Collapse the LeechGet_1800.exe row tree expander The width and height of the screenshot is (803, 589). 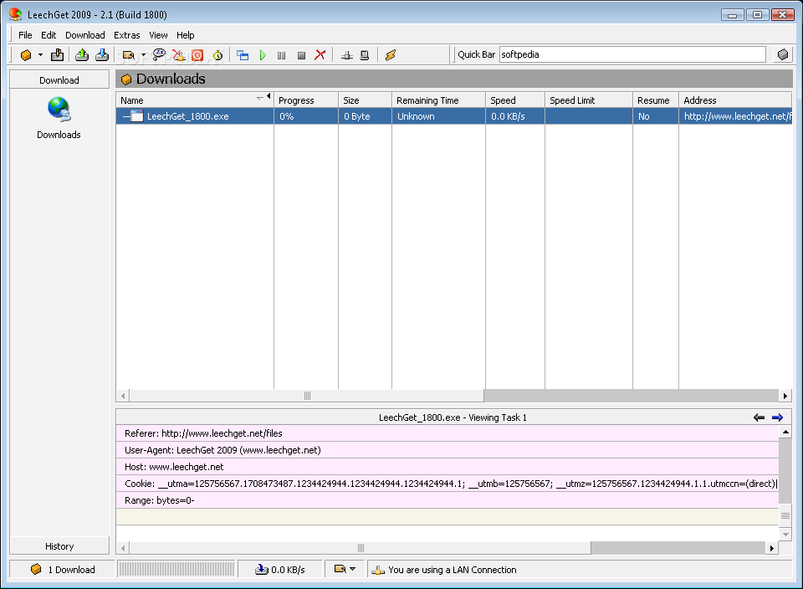coord(126,117)
